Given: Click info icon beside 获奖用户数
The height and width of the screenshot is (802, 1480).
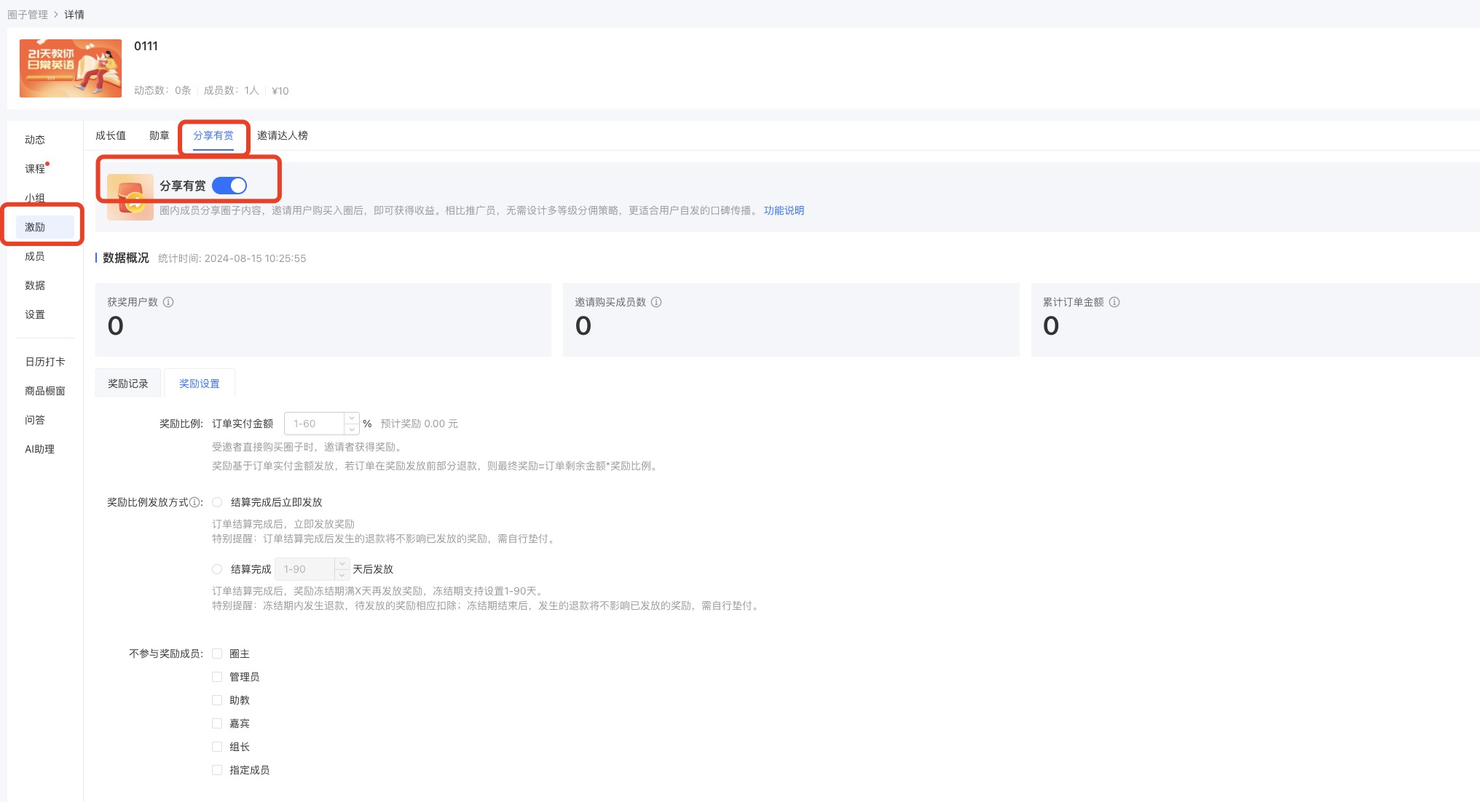Looking at the screenshot, I should pyautogui.click(x=168, y=302).
